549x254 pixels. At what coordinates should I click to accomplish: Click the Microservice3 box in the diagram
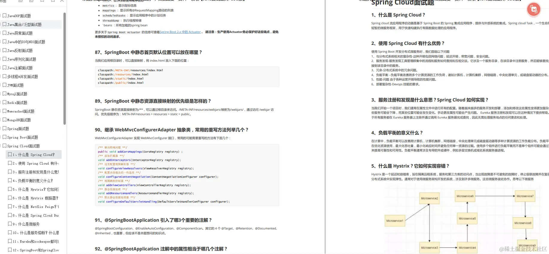coord(429,248)
